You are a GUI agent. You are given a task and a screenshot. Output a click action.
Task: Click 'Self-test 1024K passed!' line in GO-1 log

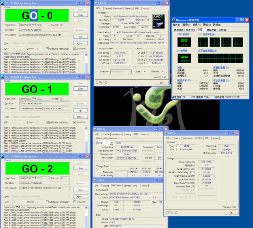pyautogui.click(x=15, y=140)
